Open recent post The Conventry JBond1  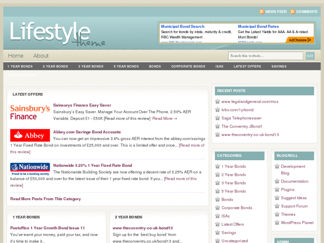(x=242, y=126)
